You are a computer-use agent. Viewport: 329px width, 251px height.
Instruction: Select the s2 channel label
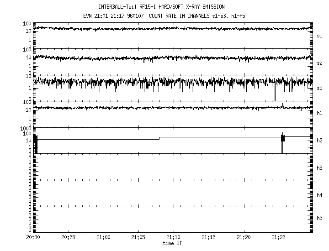coord(320,63)
